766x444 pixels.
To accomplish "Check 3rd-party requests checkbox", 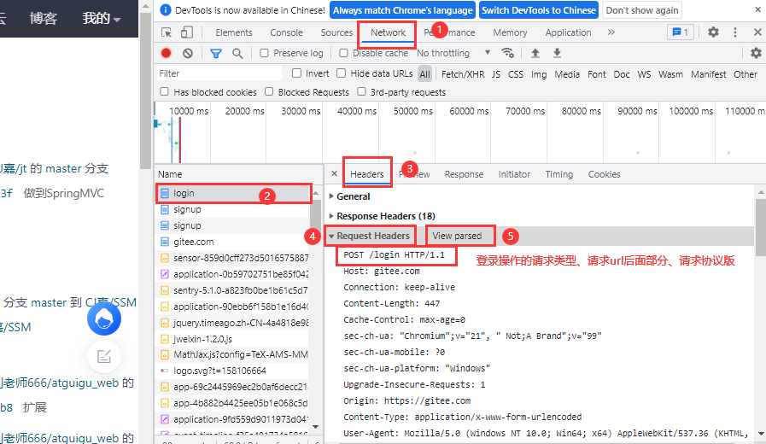I will click(361, 92).
